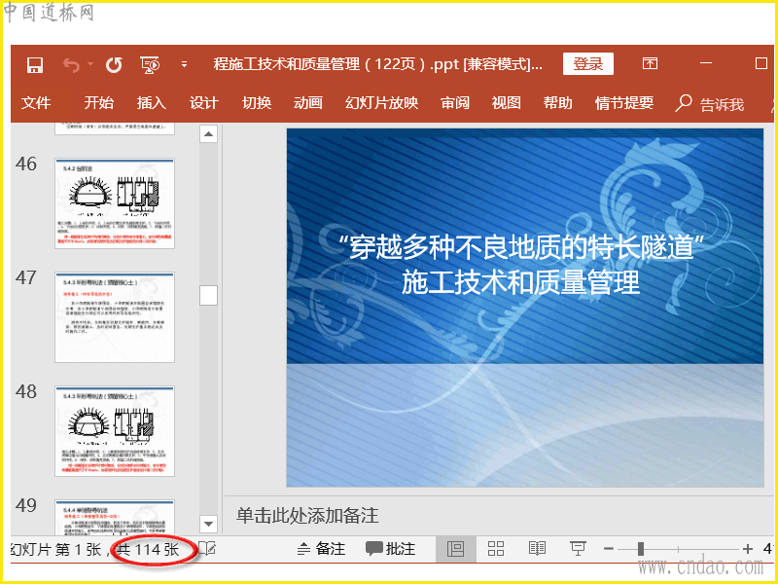This screenshot has height=584, width=778.
Task: Click the zoom out minus button
Action: coord(609,549)
